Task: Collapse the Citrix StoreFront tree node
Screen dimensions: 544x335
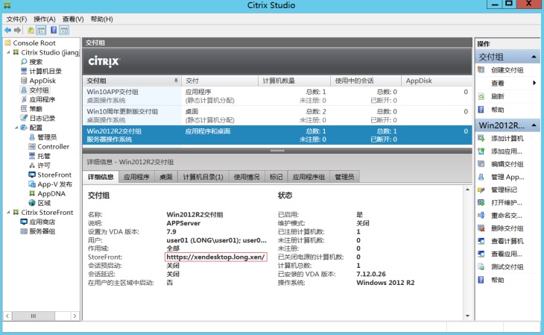Action: click(8, 213)
